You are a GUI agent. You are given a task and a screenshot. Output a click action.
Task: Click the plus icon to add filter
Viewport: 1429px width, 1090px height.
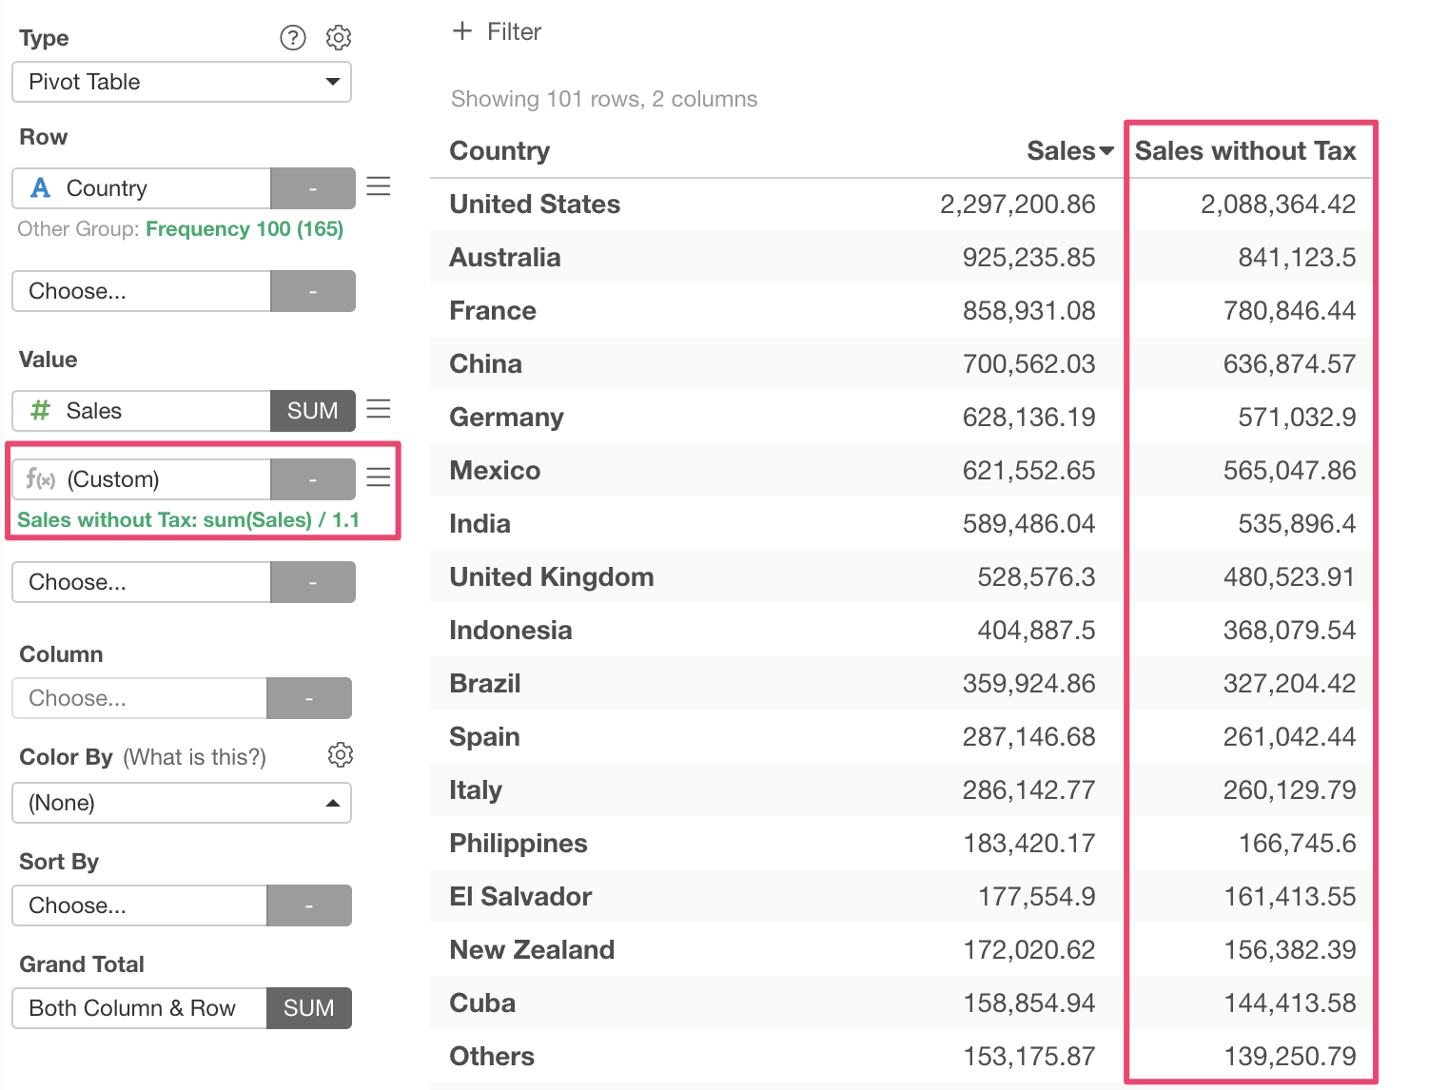(462, 31)
